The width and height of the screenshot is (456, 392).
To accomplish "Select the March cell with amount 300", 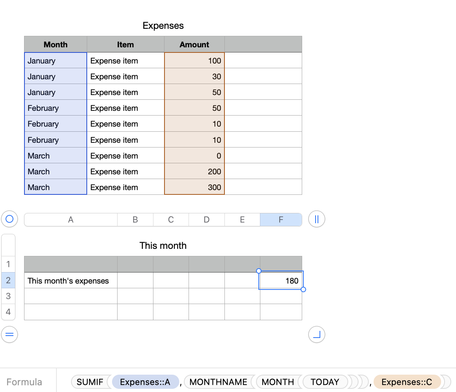I will point(55,187).
